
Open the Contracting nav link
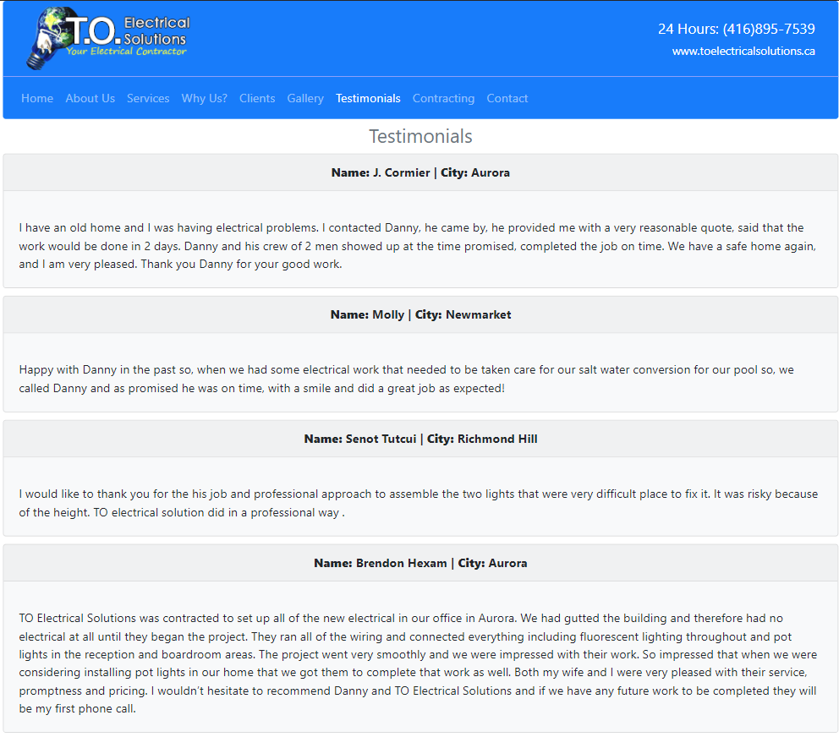pos(443,98)
